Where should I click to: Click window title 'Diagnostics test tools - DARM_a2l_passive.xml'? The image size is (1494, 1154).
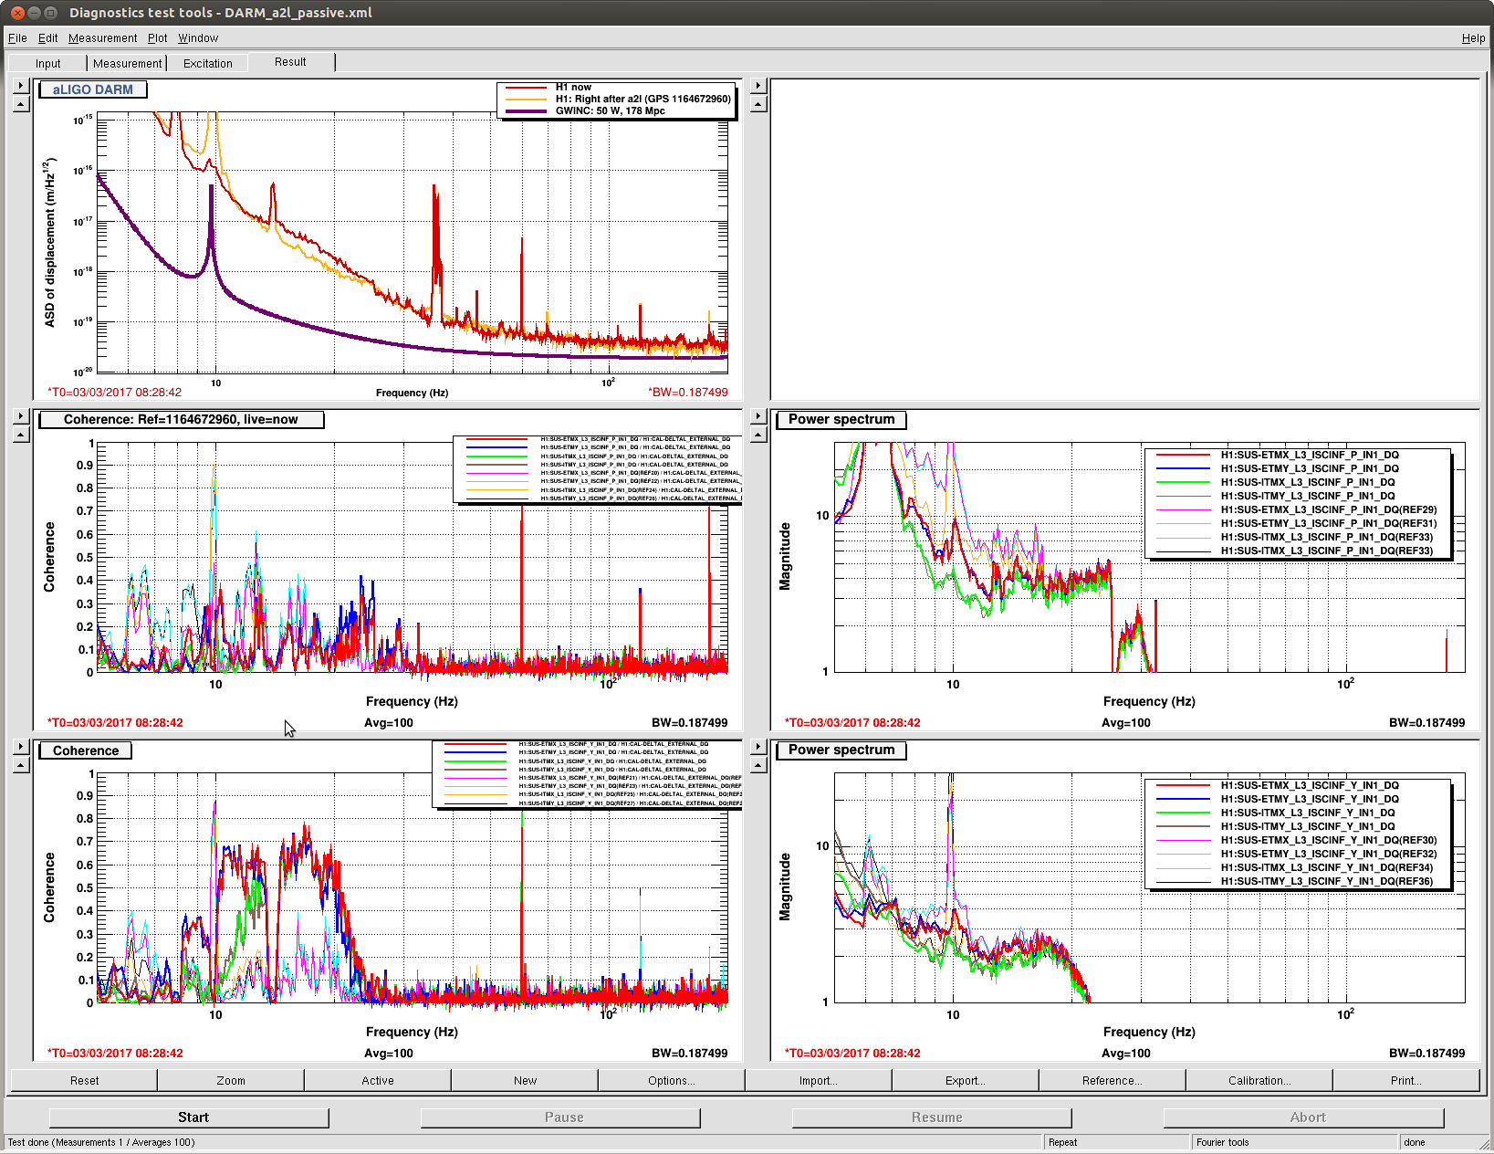(221, 13)
